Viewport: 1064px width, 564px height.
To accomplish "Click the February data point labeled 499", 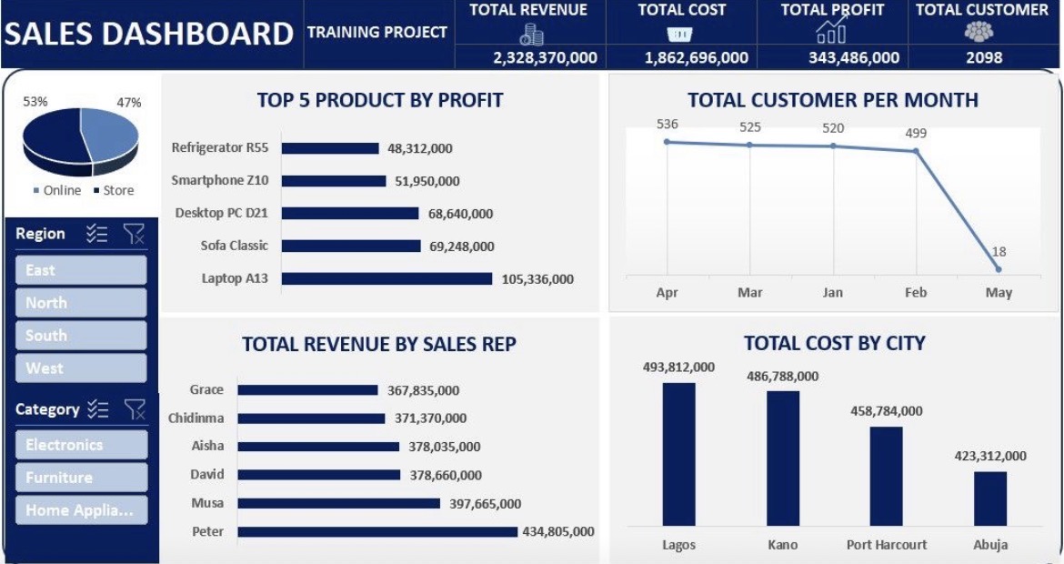I will click(x=916, y=151).
